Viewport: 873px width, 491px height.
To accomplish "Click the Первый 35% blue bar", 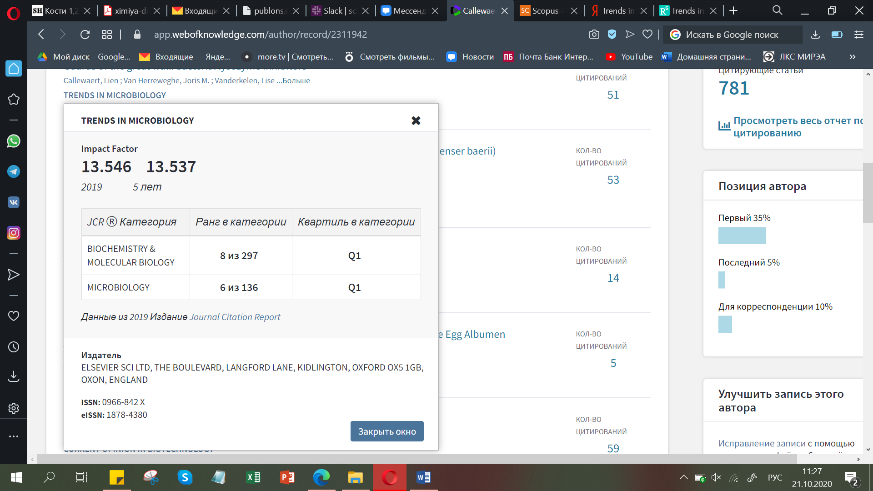I will tap(742, 235).
